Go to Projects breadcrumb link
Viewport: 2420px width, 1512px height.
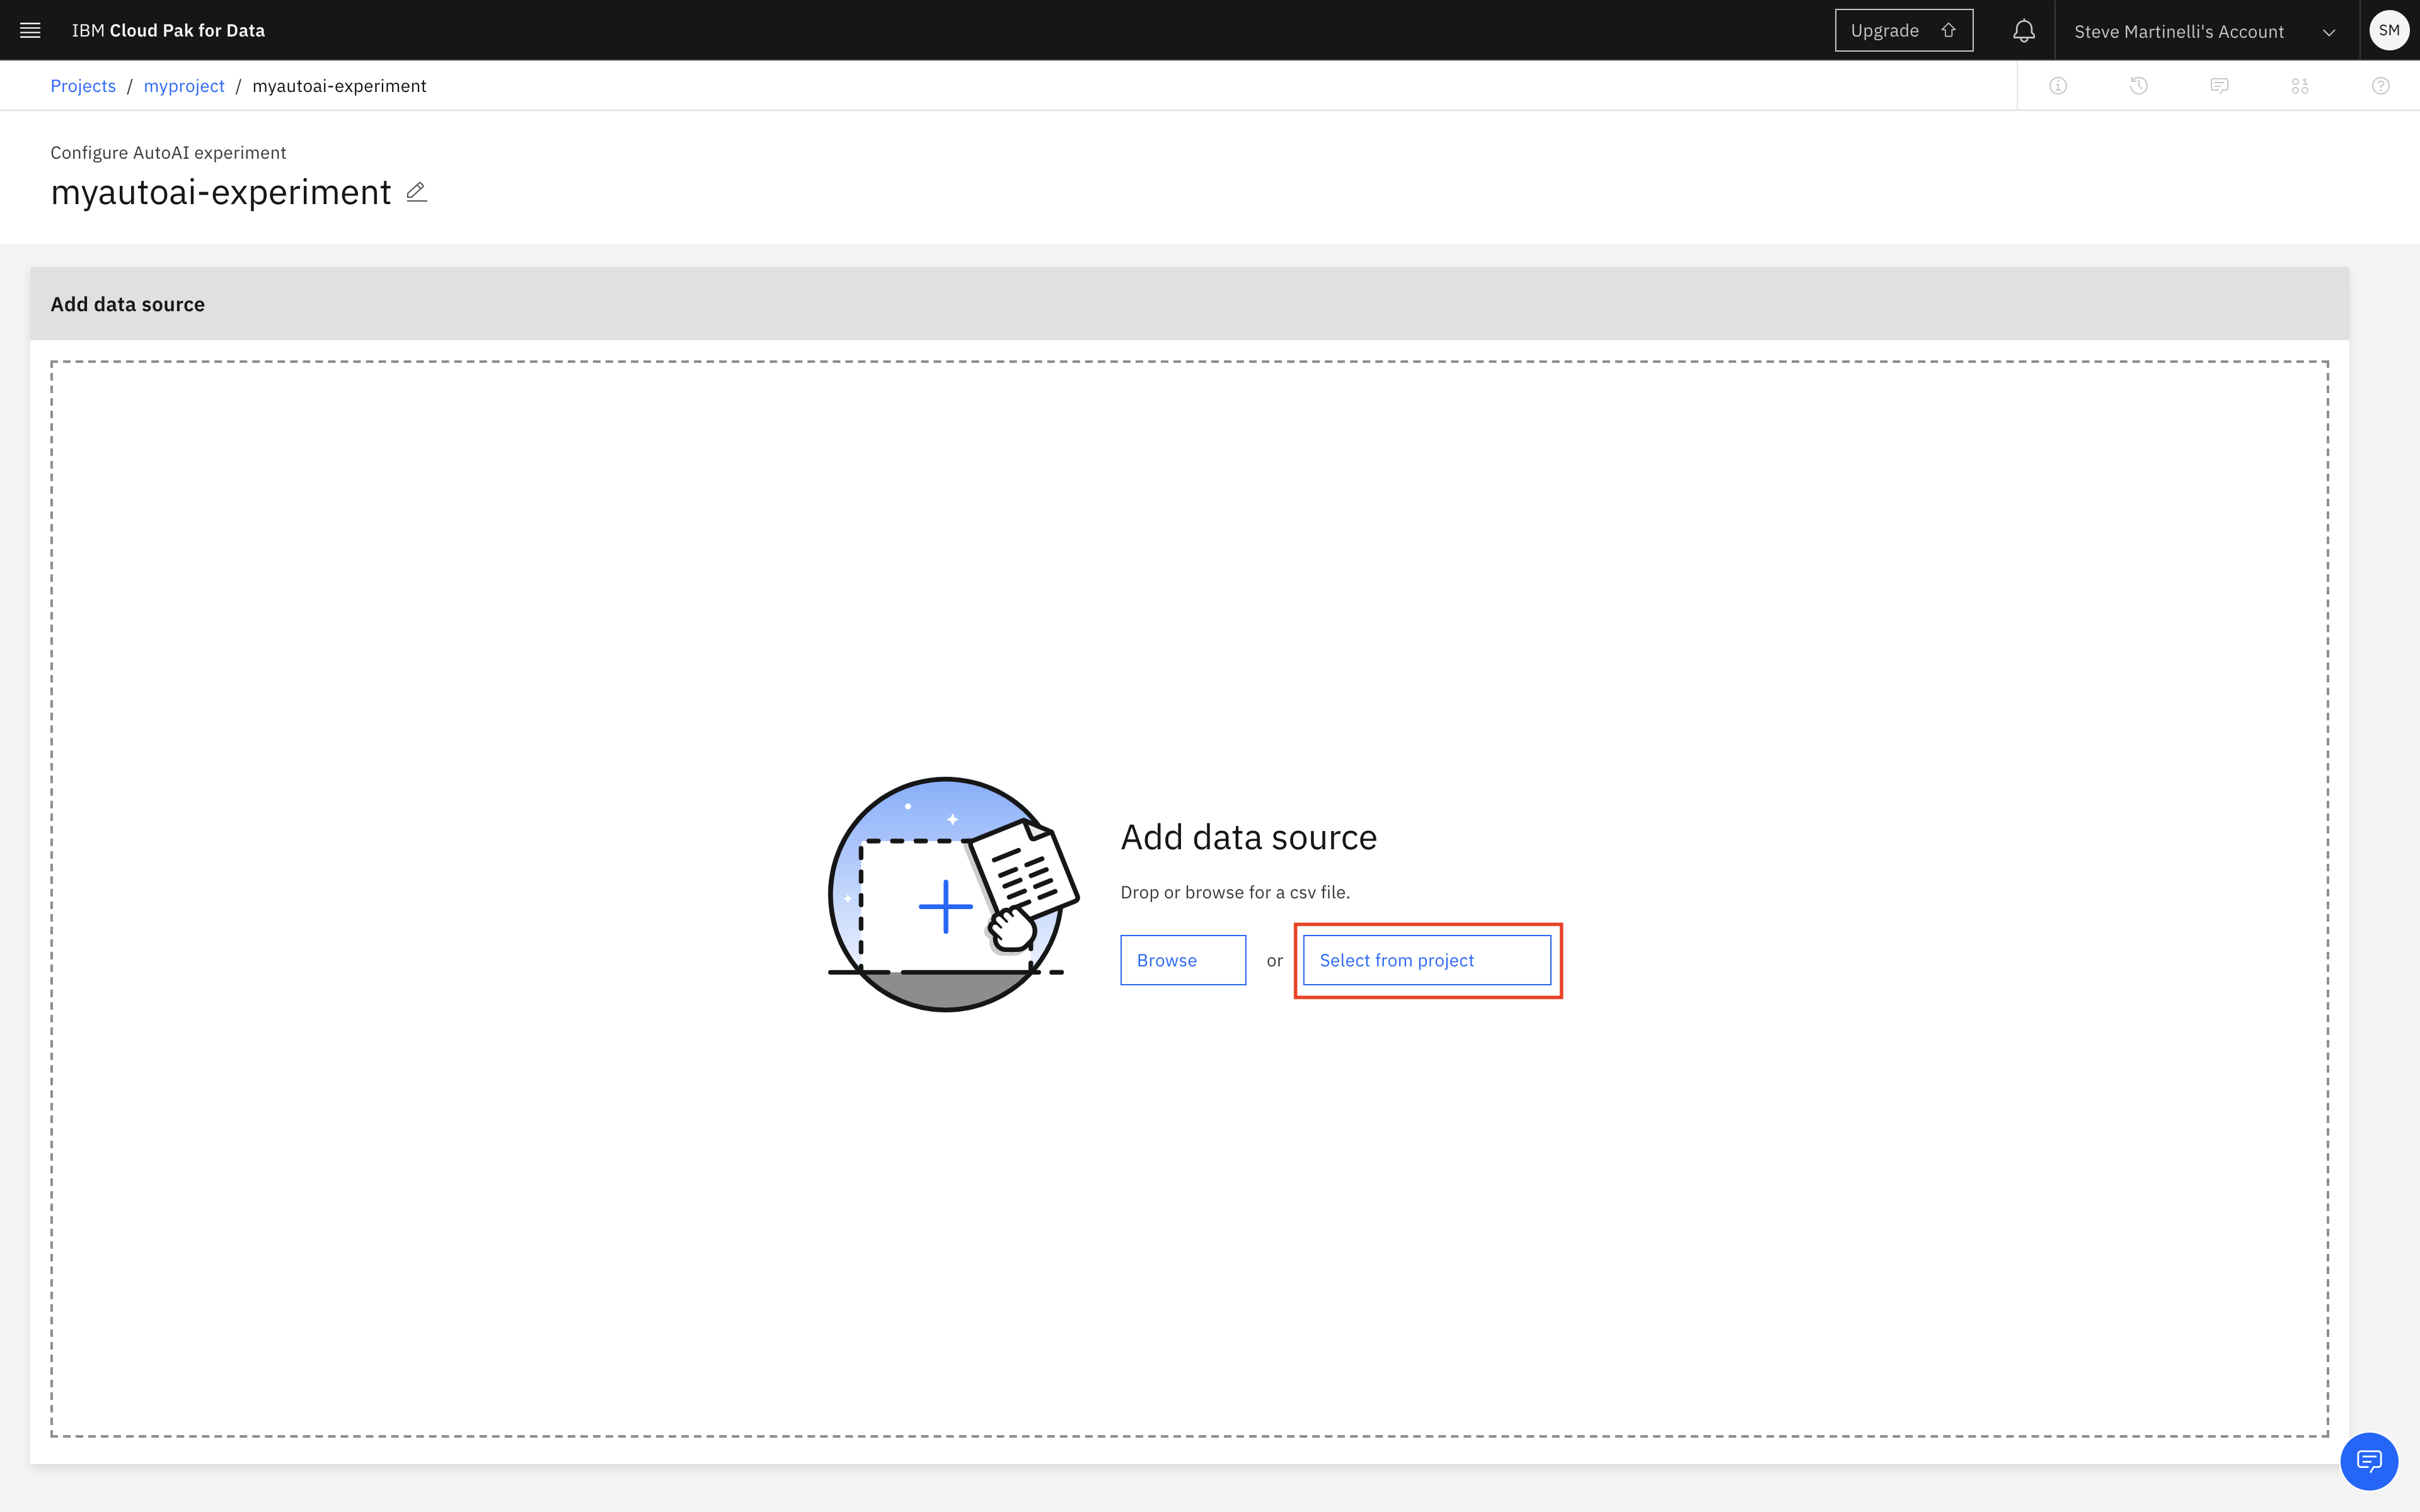[x=83, y=86]
